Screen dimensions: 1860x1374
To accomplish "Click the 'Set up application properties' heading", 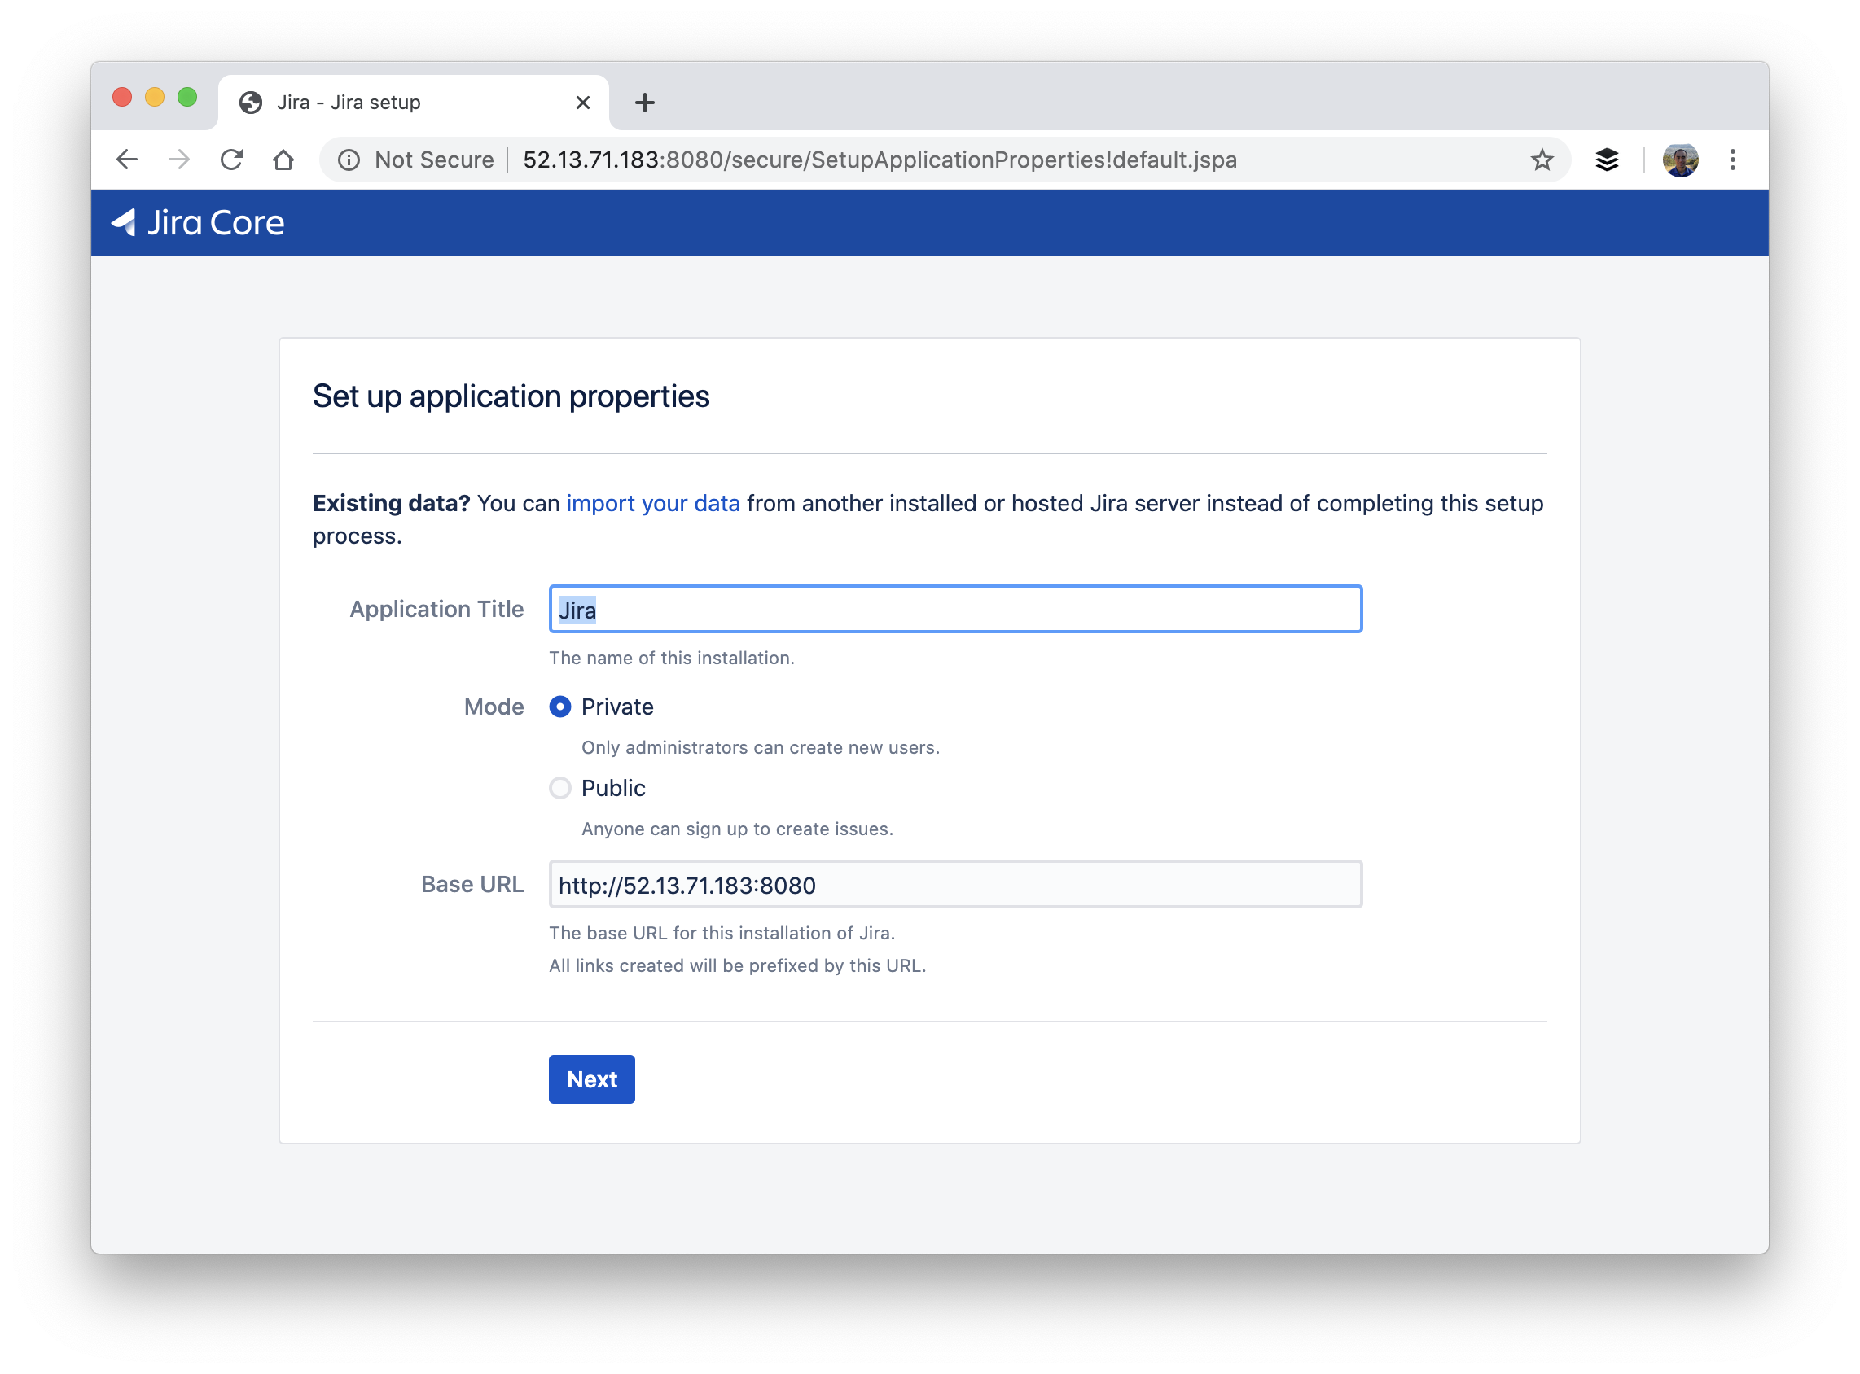I will tap(511, 396).
